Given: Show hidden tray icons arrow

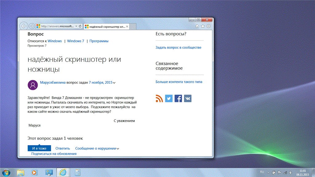Looking at the screenshot, I should (268, 173).
